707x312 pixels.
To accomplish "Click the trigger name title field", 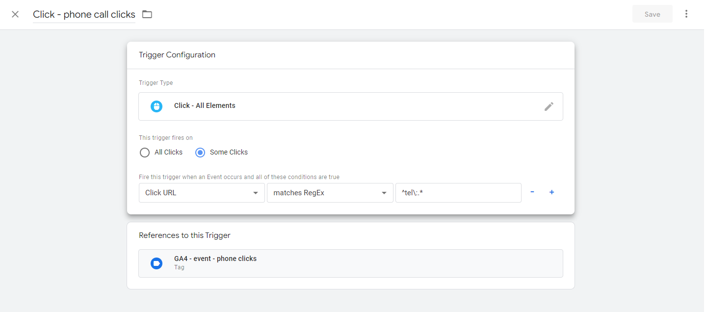I will point(84,14).
